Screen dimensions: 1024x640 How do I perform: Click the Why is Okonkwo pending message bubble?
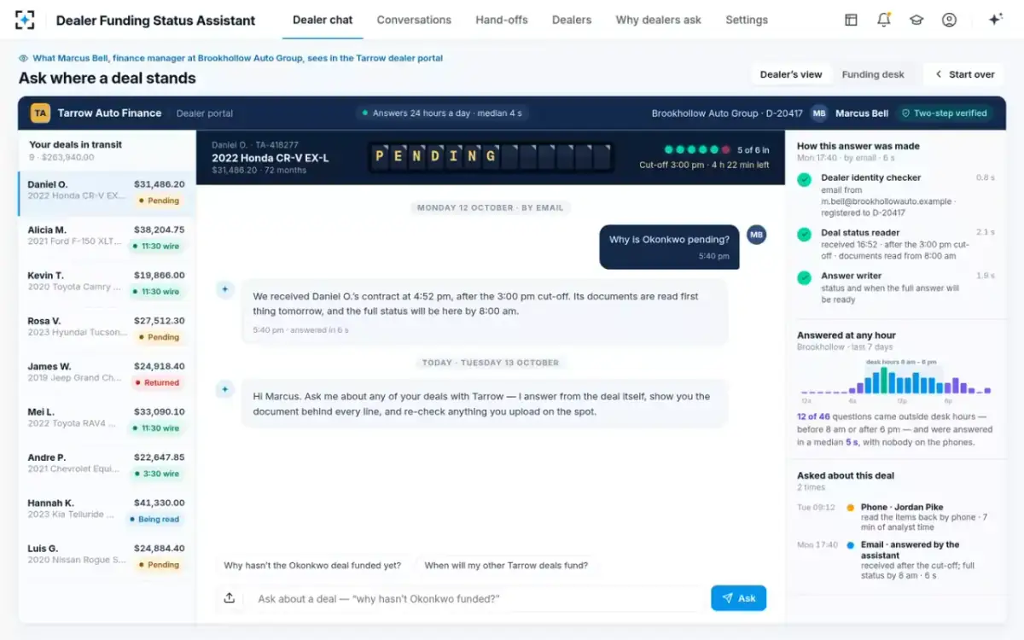pos(669,247)
